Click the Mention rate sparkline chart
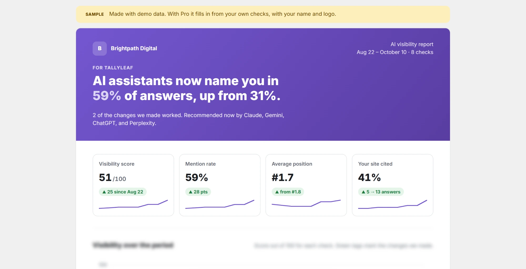 click(220, 204)
